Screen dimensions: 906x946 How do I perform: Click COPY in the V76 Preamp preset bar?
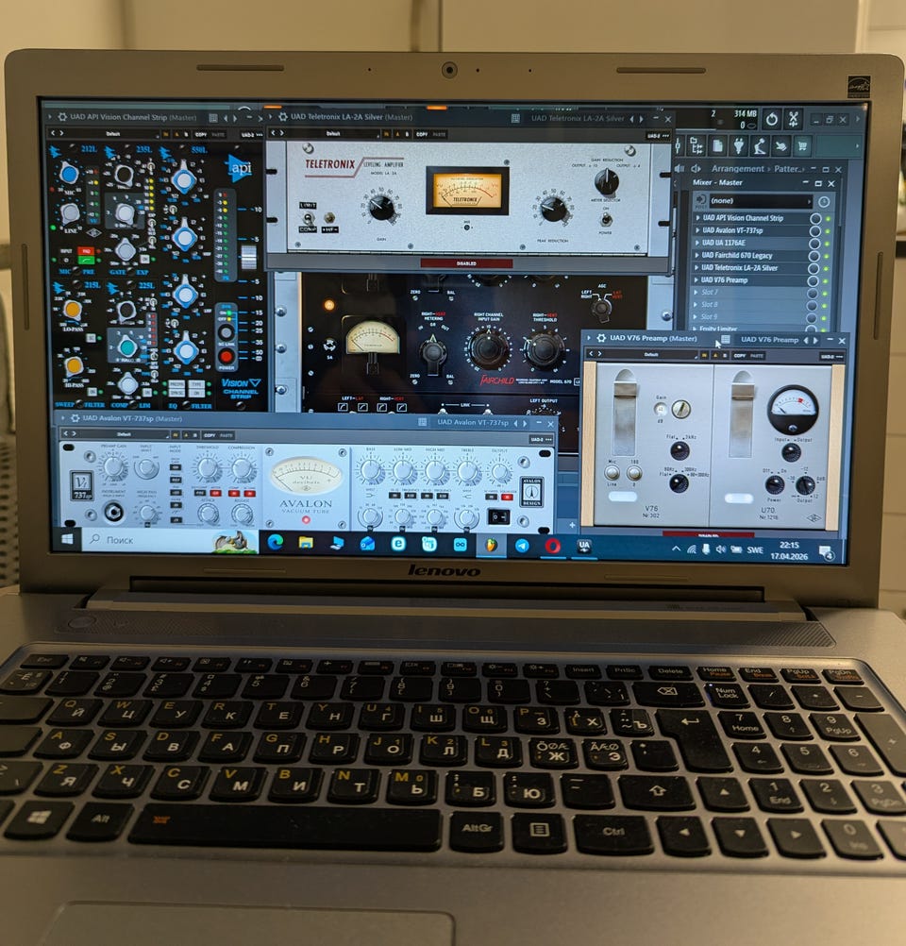740,355
